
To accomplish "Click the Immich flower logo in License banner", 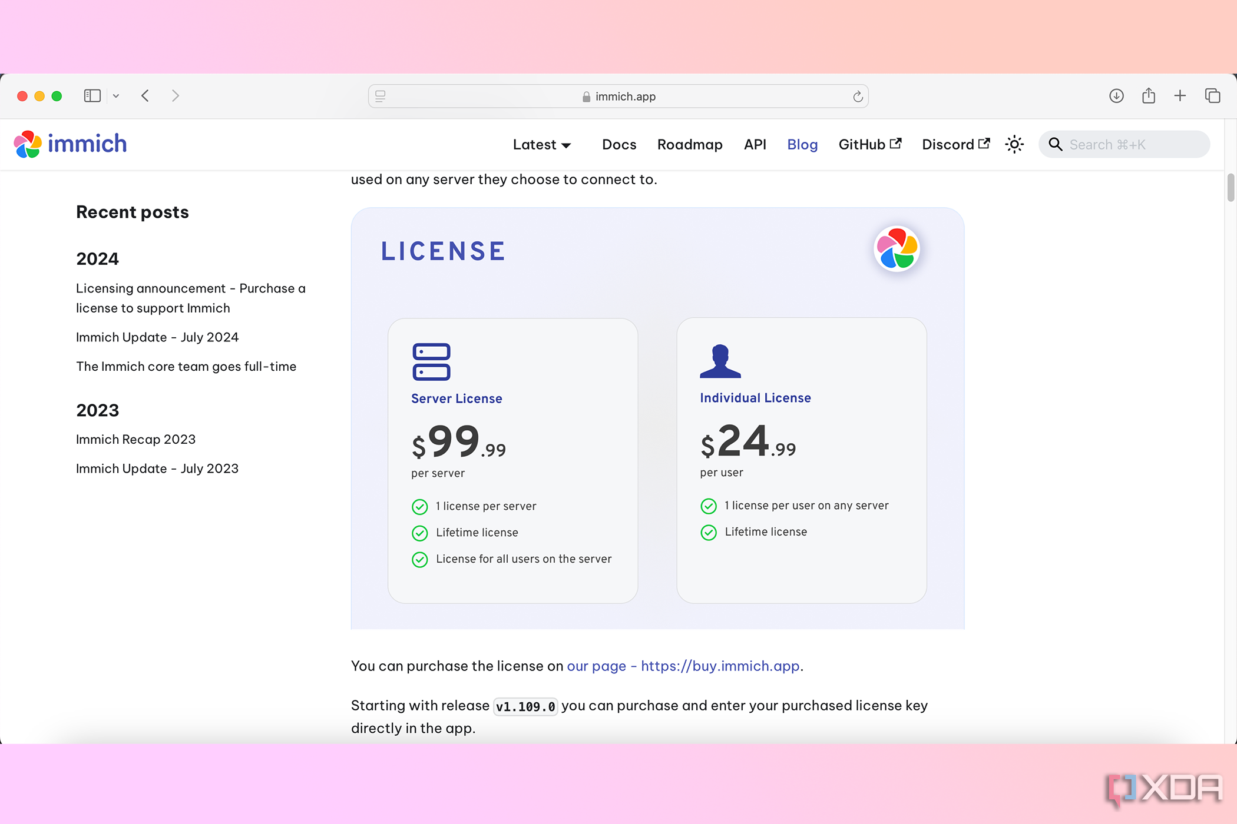I will pyautogui.click(x=897, y=248).
